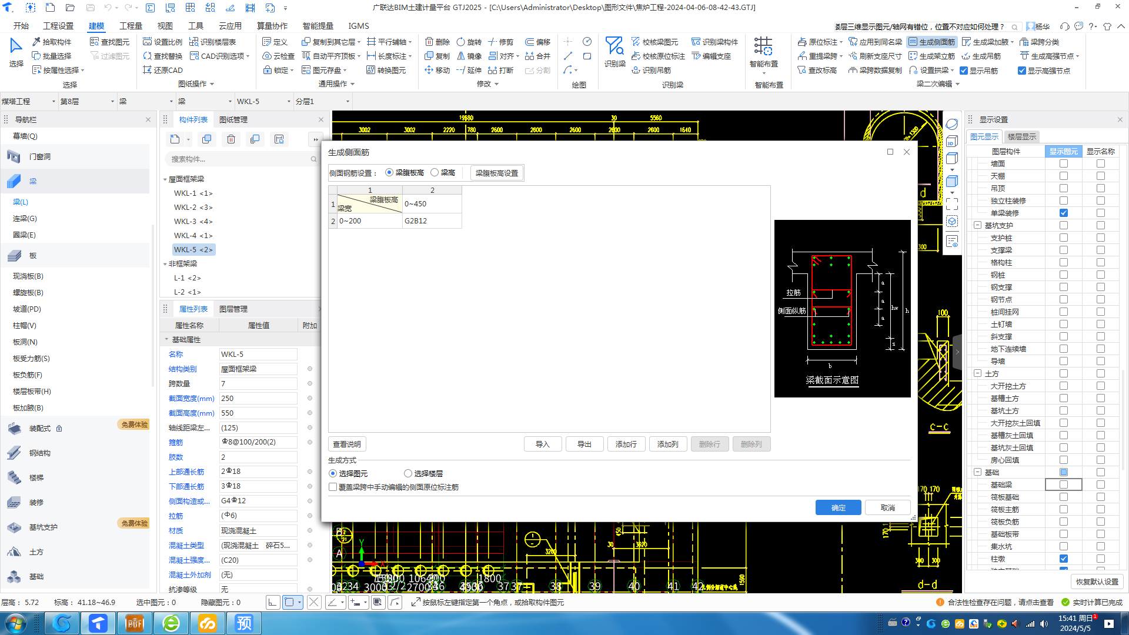Click the G2B12 table cell
The width and height of the screenshot is (1129, 635).
[432, 221]
